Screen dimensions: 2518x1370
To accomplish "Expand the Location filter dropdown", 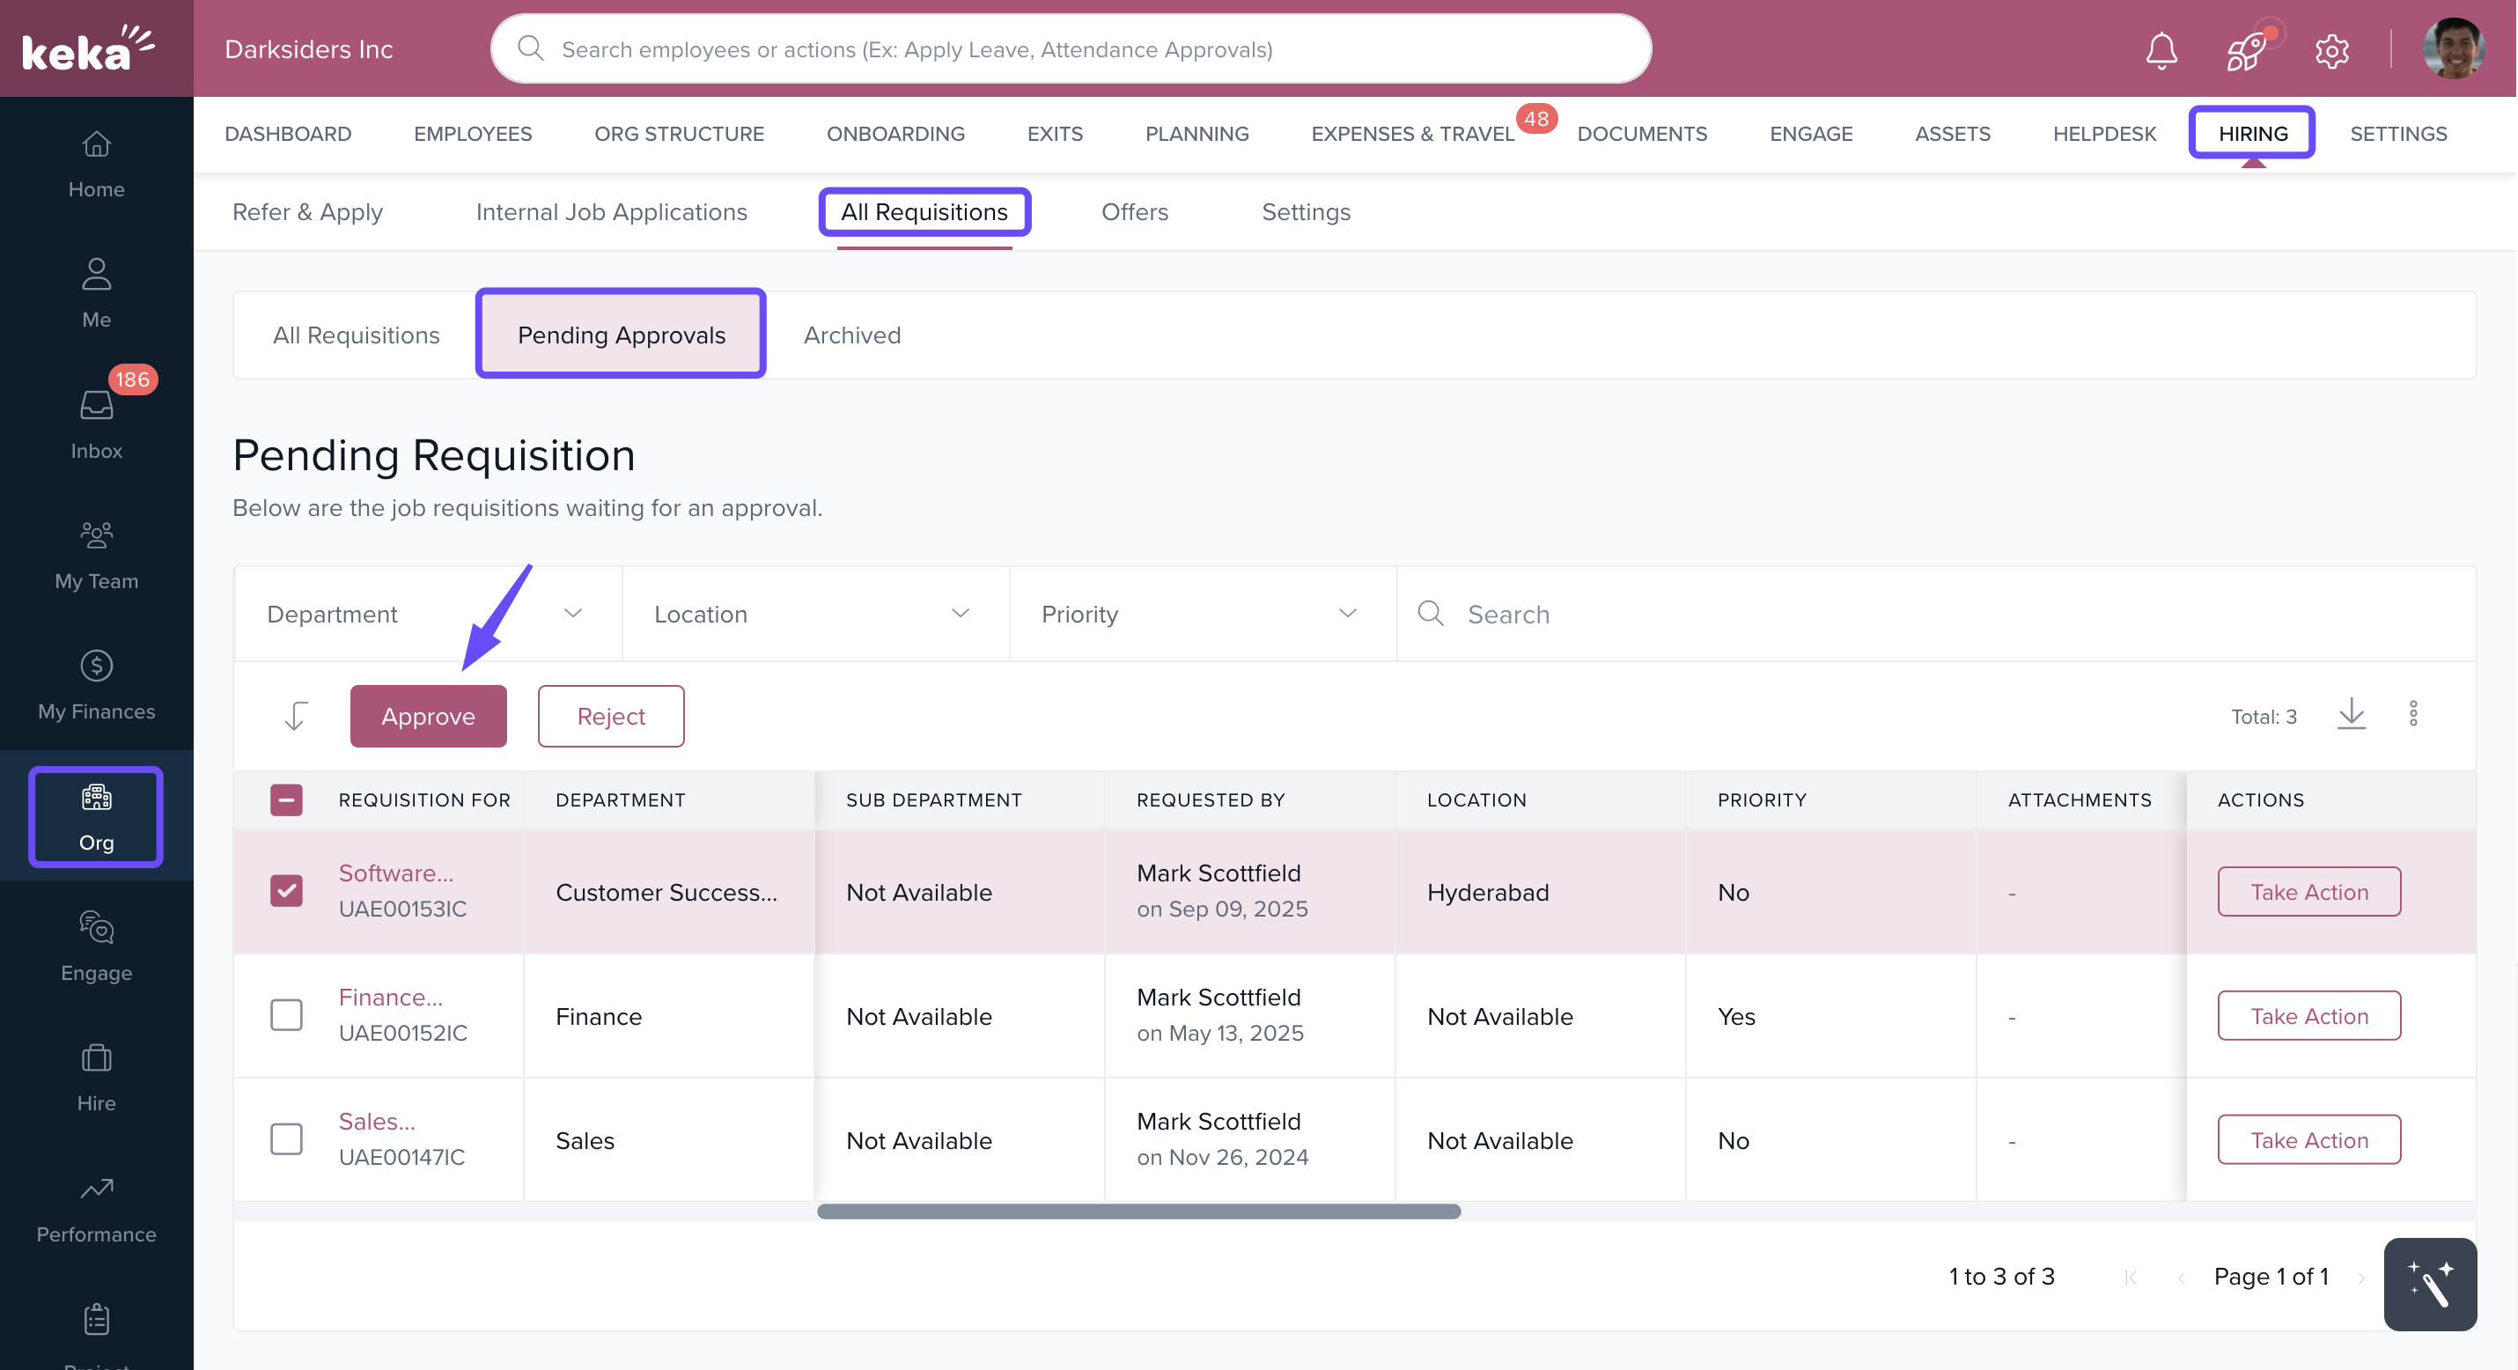I will [x=814, y=614].
